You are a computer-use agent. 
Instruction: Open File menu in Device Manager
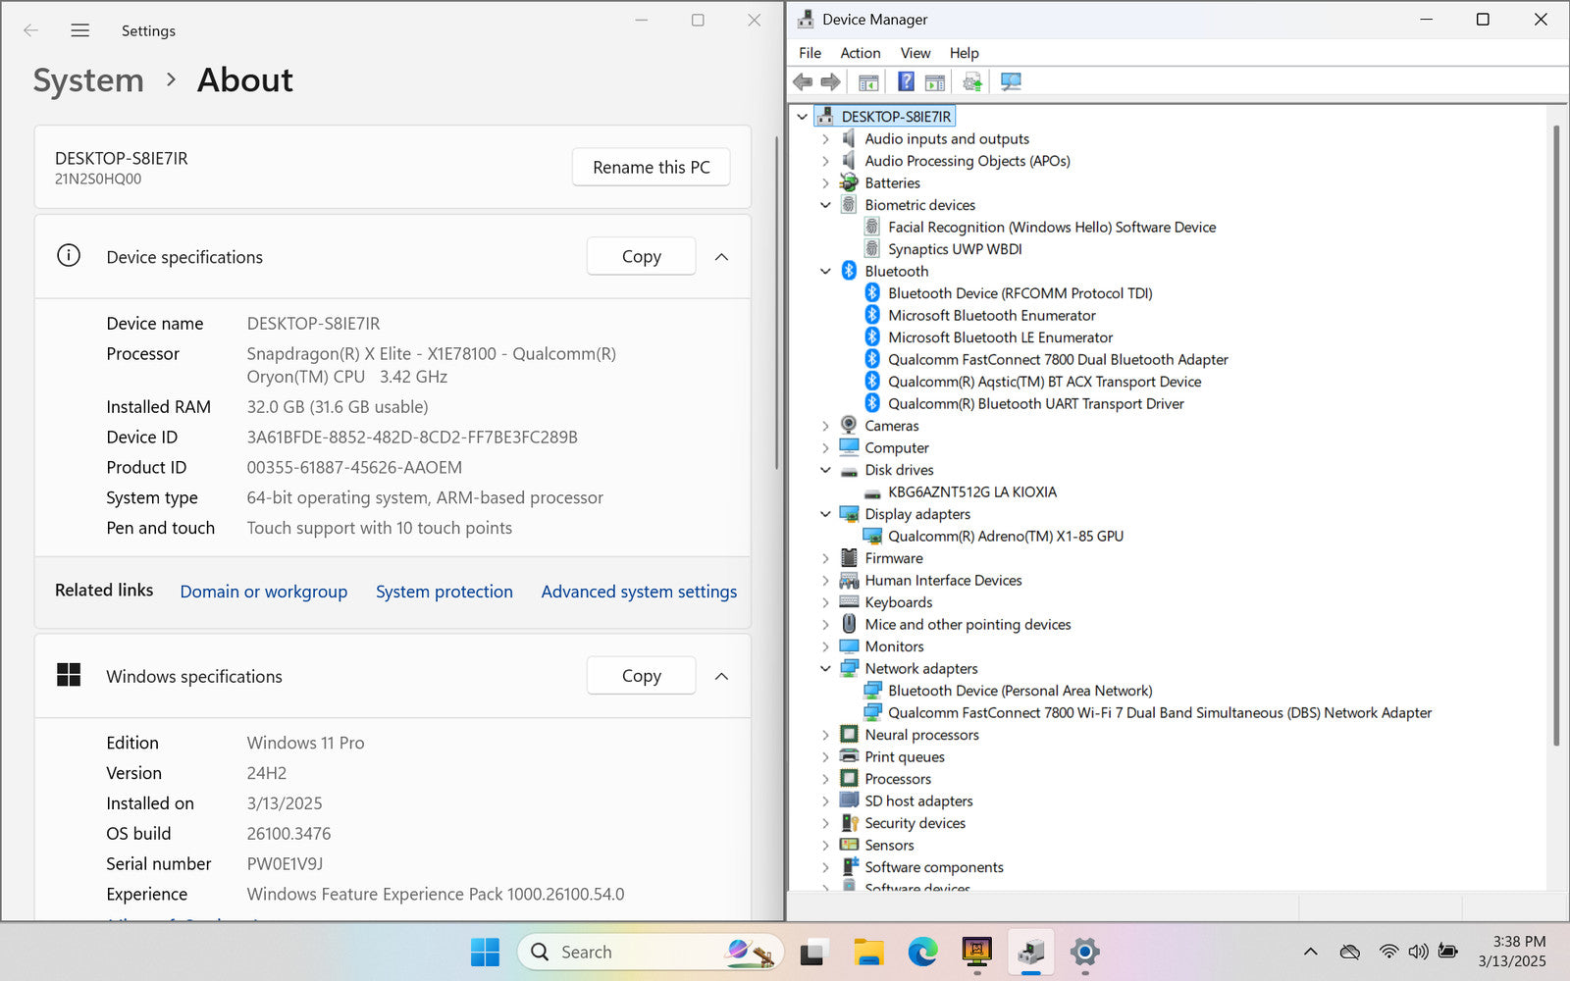tap(810, 53)
